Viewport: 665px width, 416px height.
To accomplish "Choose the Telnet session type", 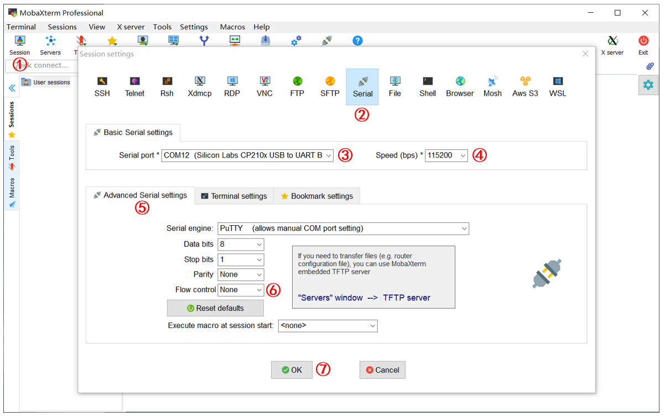I will click(x=134, y=87).
